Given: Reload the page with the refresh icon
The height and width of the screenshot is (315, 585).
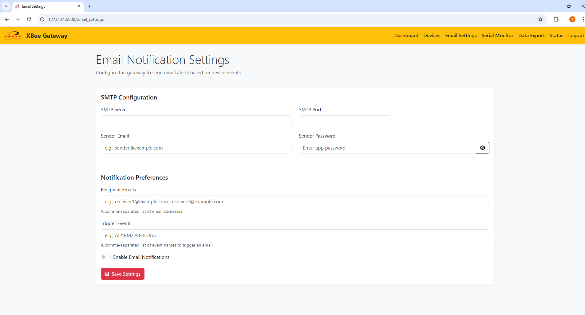Looking at the screenshot, I should pyautogui.click(x=29, y=19).
